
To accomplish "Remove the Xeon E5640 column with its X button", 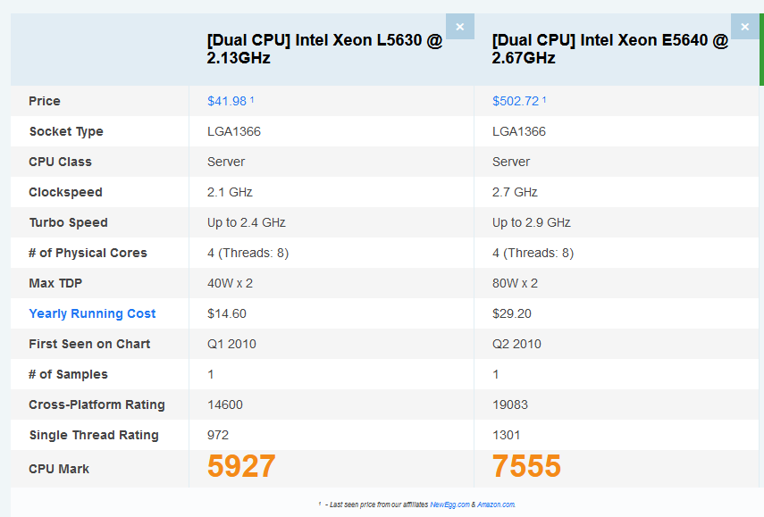I will click(744, 27).
